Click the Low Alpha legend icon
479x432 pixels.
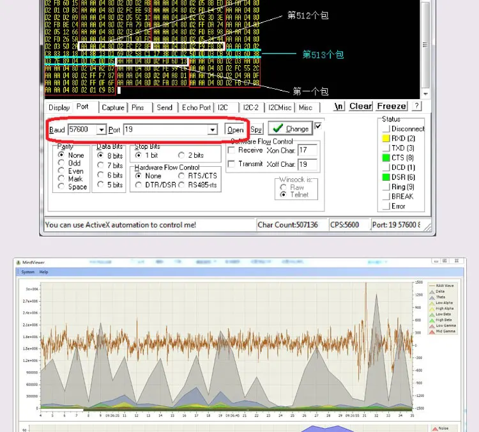[432, 303]
